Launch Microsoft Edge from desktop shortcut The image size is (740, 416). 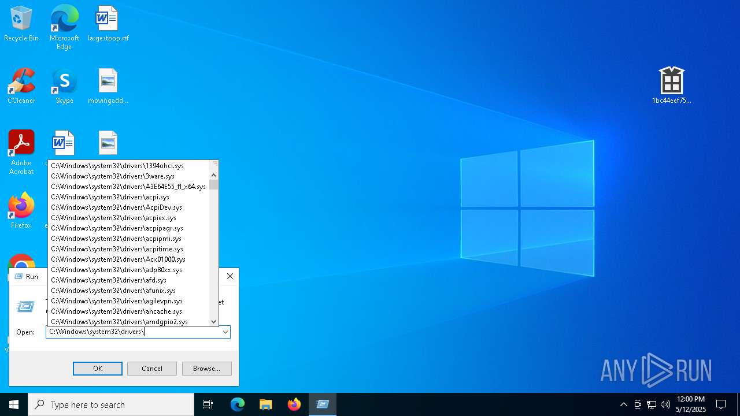pyautogui.click(x=64, y=27)
